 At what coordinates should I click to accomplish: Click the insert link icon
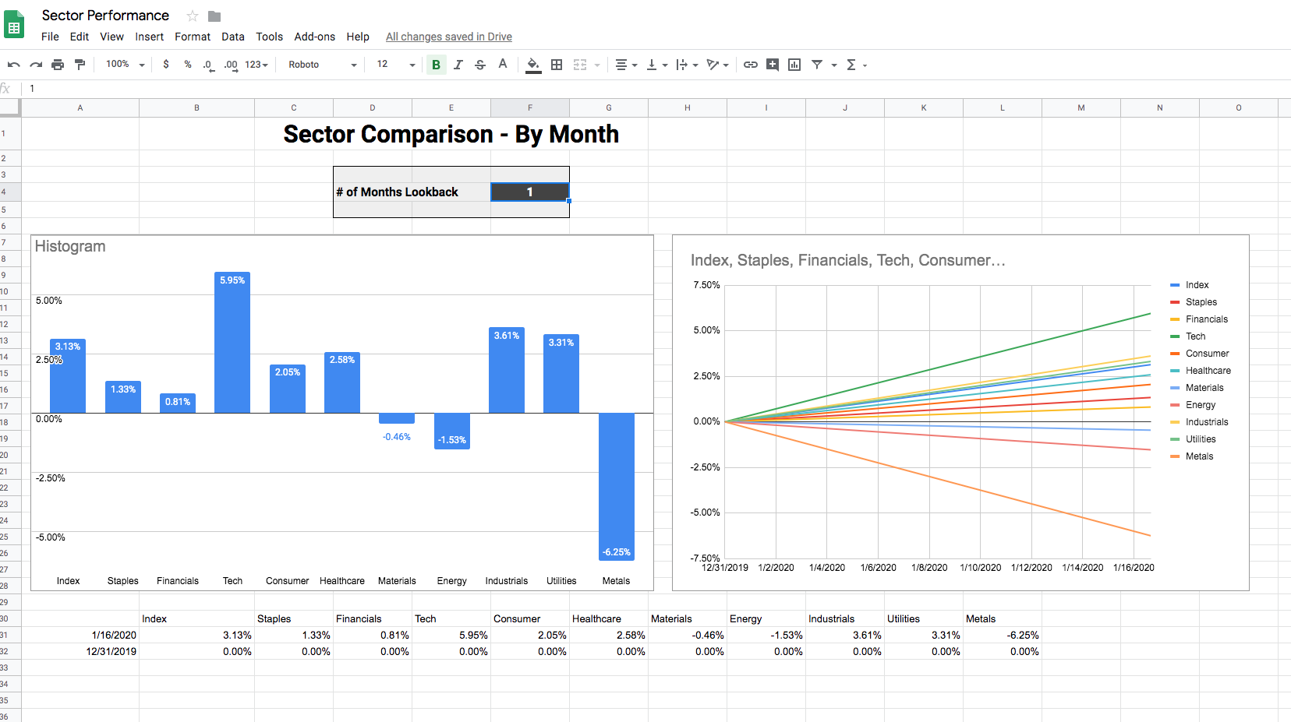point(751,65)
